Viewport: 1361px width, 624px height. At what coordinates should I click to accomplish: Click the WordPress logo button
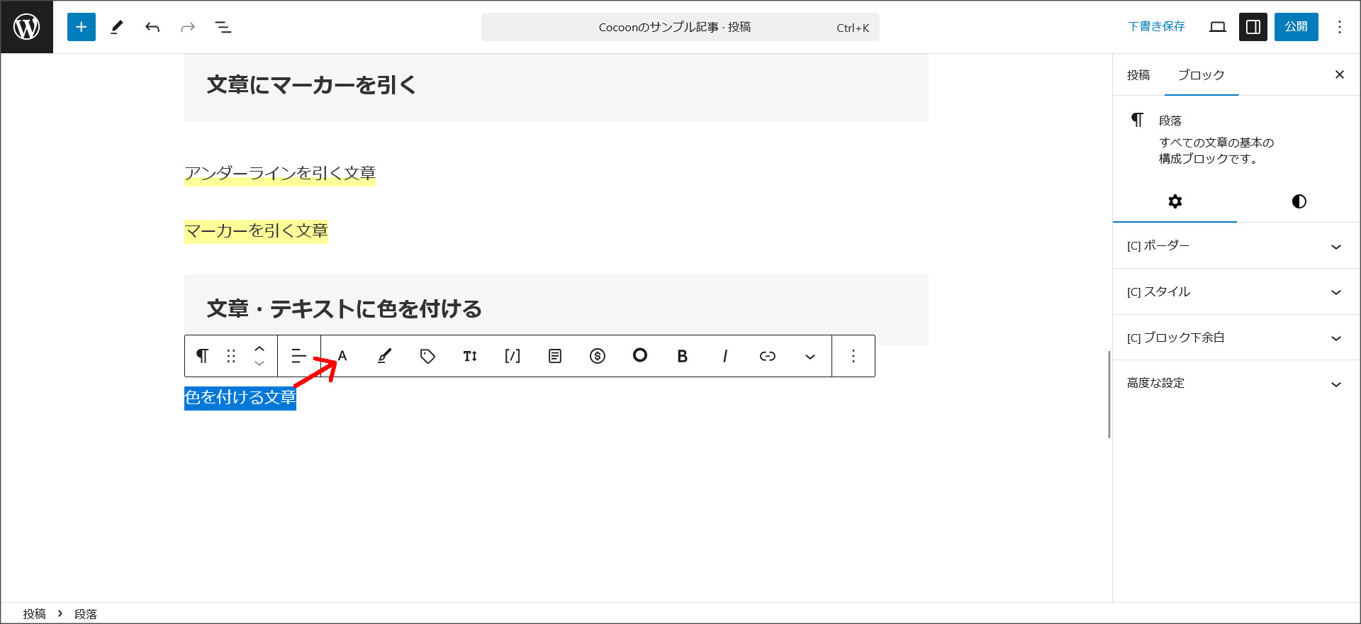(27, 27)
